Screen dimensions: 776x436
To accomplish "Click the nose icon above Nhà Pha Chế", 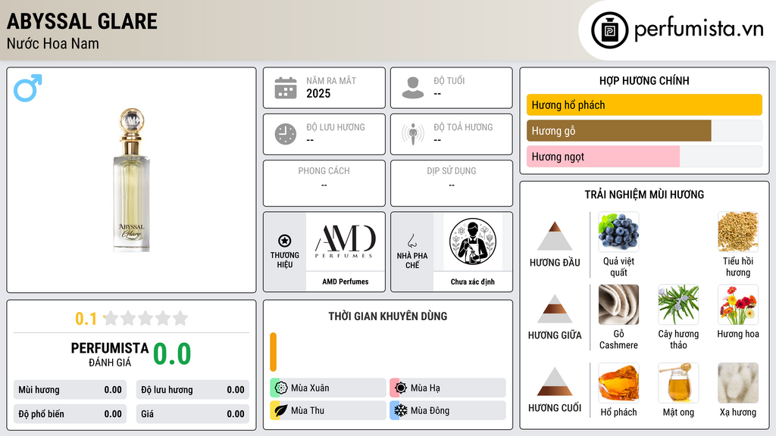I will pyautogui.click(x=412, y=241).
